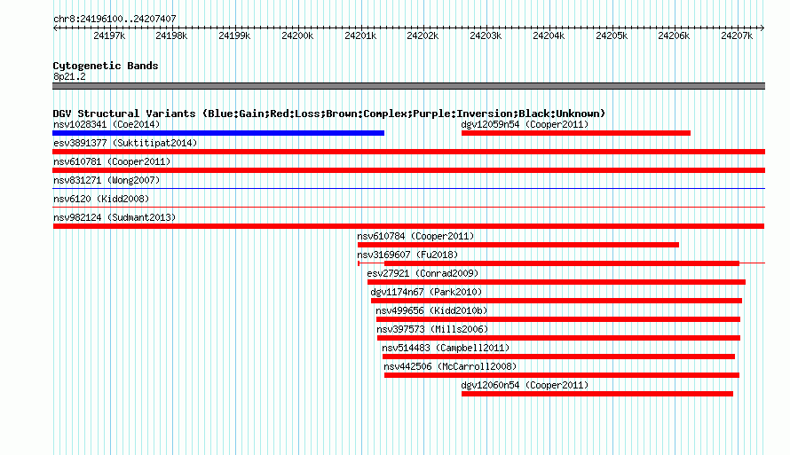This screenshot has width=790, height=455.
Task: Click the red nsv610784 loss bar
Action: click(x=517, y=245)
